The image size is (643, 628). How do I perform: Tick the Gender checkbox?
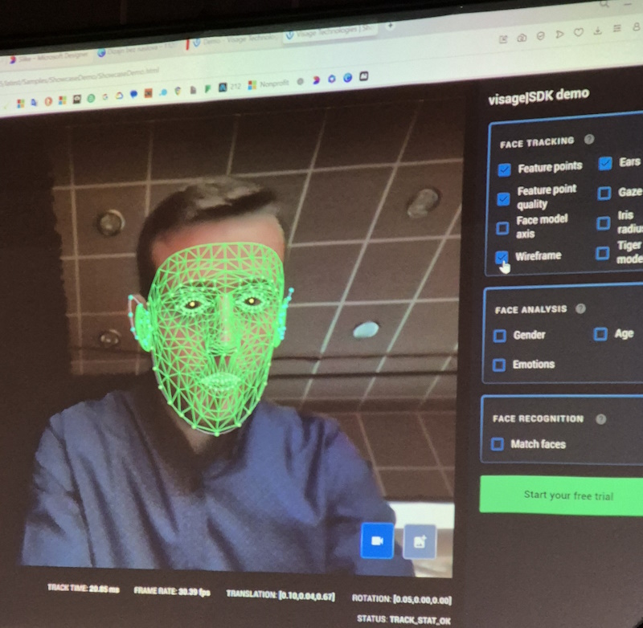click(x=499, y=336)
